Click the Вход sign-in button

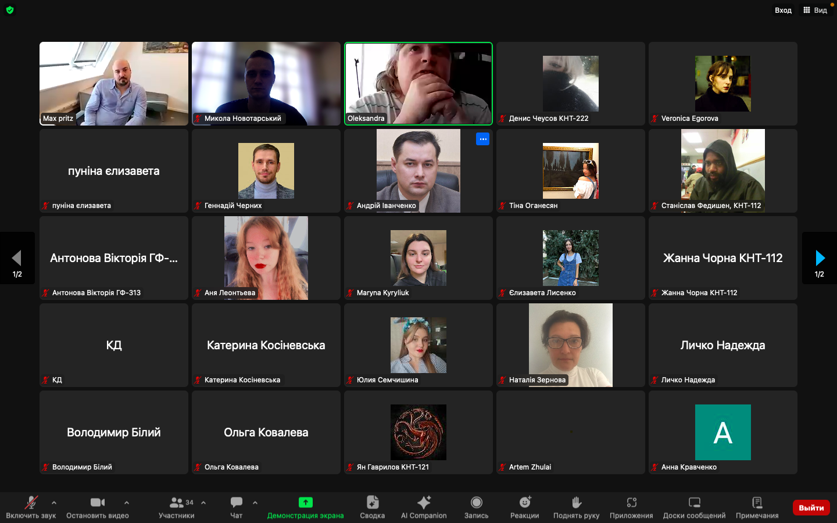783,10
